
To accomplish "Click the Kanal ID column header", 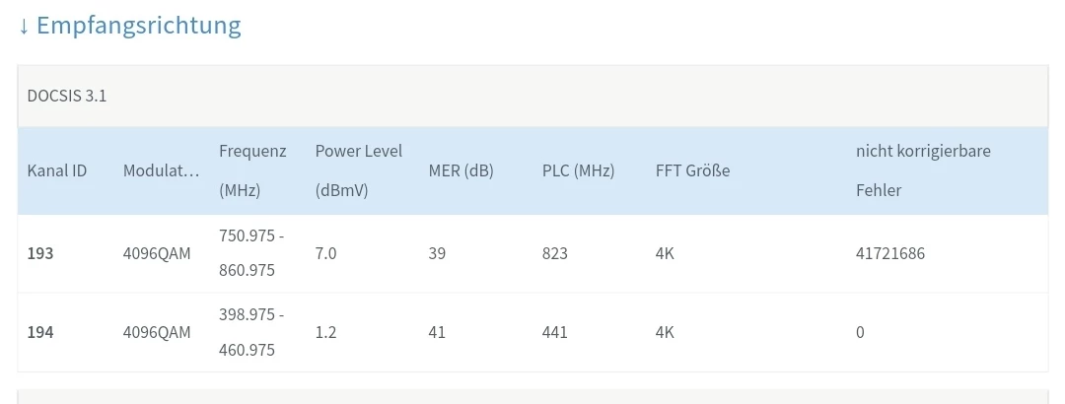I will 57,170.
